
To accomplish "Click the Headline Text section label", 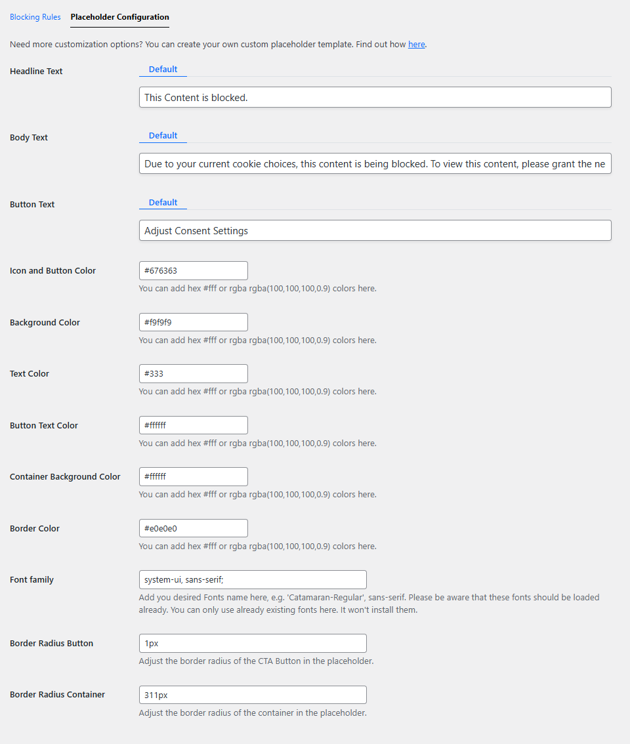I will (36, 71).
